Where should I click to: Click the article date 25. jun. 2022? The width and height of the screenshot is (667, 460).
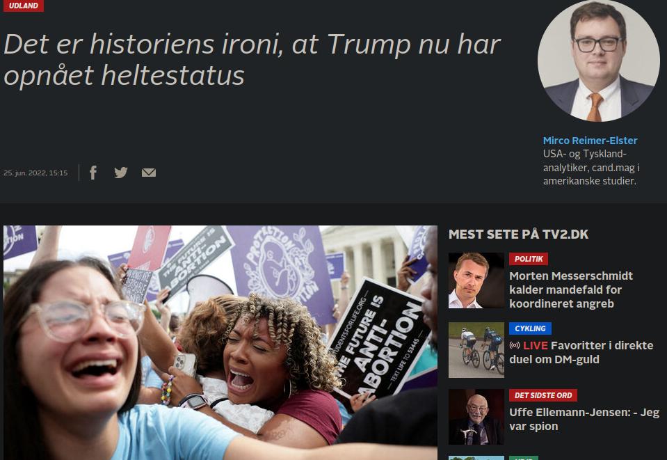35,173
